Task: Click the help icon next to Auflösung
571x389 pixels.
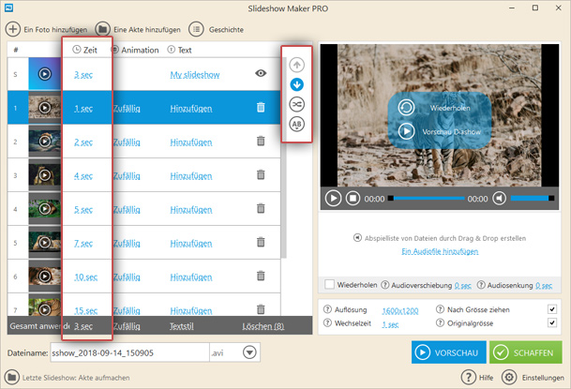Action: pyautogui.click(x=327, y=309)
